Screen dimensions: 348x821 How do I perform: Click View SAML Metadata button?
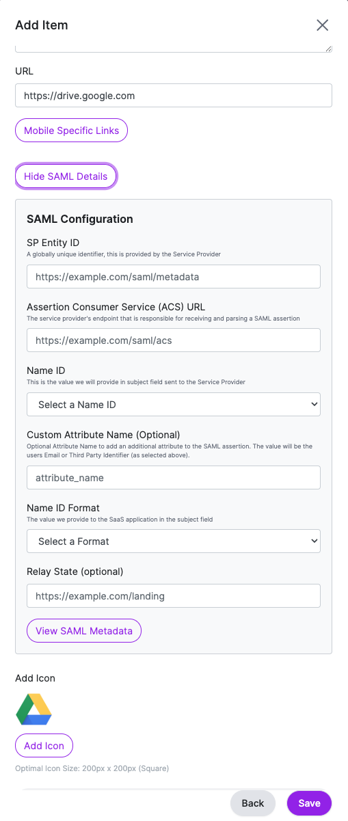coord(84,631)
